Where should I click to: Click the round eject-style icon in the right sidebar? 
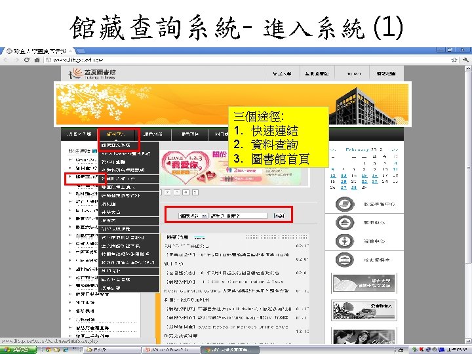coord(345,223)
